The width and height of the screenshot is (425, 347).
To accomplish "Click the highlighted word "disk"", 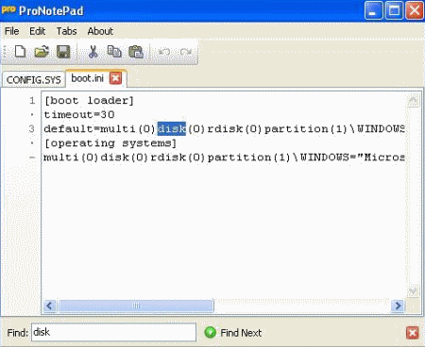I will pos(172,129).
